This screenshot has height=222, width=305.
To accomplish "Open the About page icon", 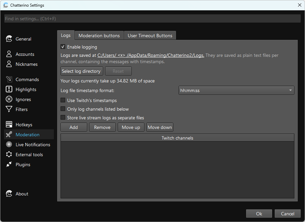I will point(9,194).
